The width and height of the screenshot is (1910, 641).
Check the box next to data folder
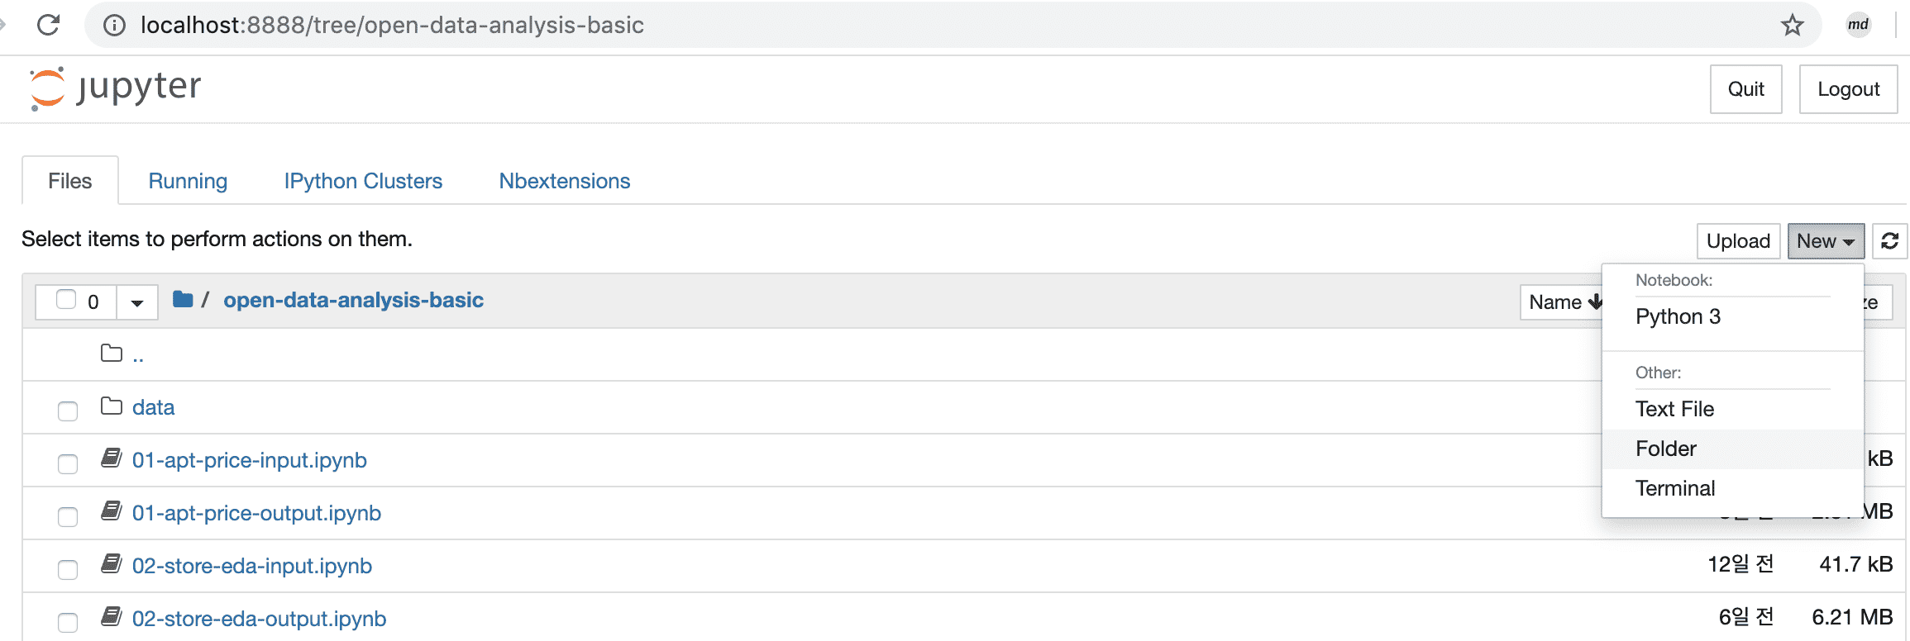68,411
